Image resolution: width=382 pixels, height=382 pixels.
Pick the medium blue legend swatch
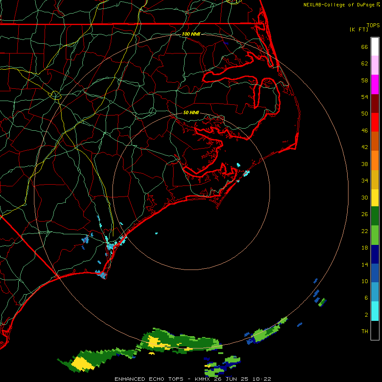click(x=375, y=273)
